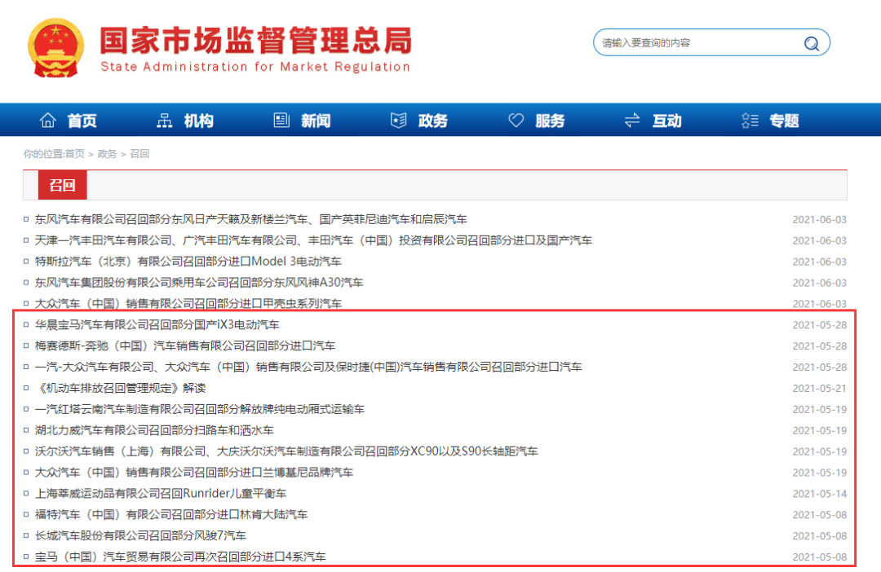The height and width of the screenshot is (572, 881).
Task: Click the site title 国家市场监督管理总局
Action: point(255,41)
